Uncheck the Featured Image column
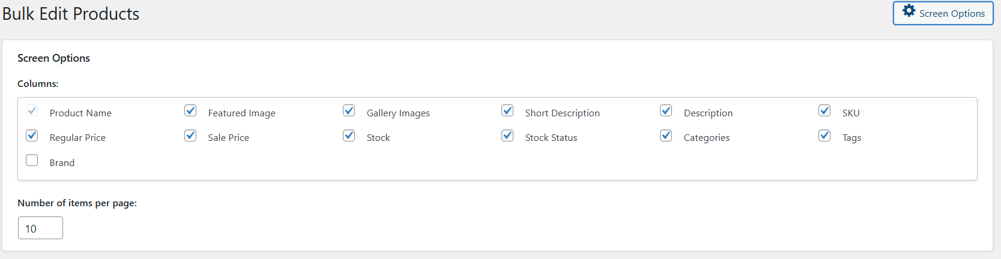This screenshot has height=259, width=1001. pos(190,111)
